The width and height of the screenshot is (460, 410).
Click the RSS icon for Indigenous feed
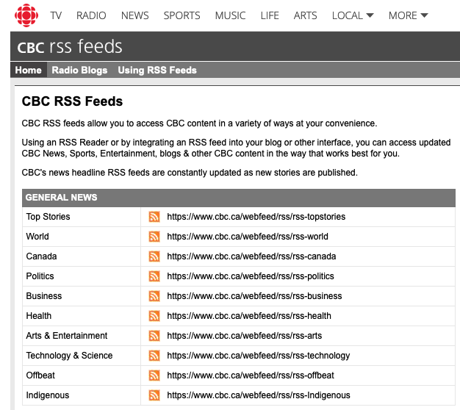point(154,395)
